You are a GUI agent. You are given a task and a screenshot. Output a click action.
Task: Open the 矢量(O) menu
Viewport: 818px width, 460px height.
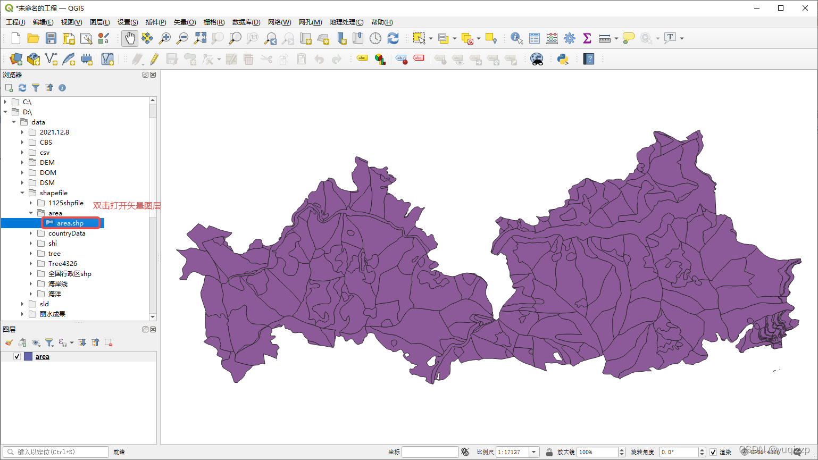pyautogui.click(x=185, y=22)
